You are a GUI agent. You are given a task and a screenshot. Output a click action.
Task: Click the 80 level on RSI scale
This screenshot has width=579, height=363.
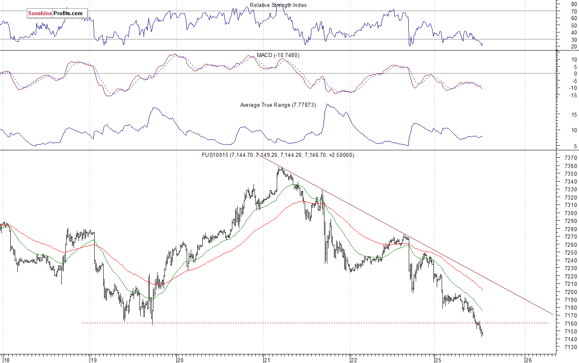(574, 4)
